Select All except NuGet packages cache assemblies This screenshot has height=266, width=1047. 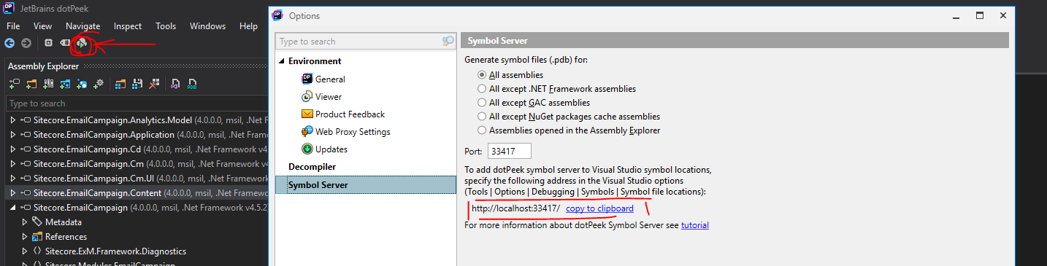click(481, 117)
